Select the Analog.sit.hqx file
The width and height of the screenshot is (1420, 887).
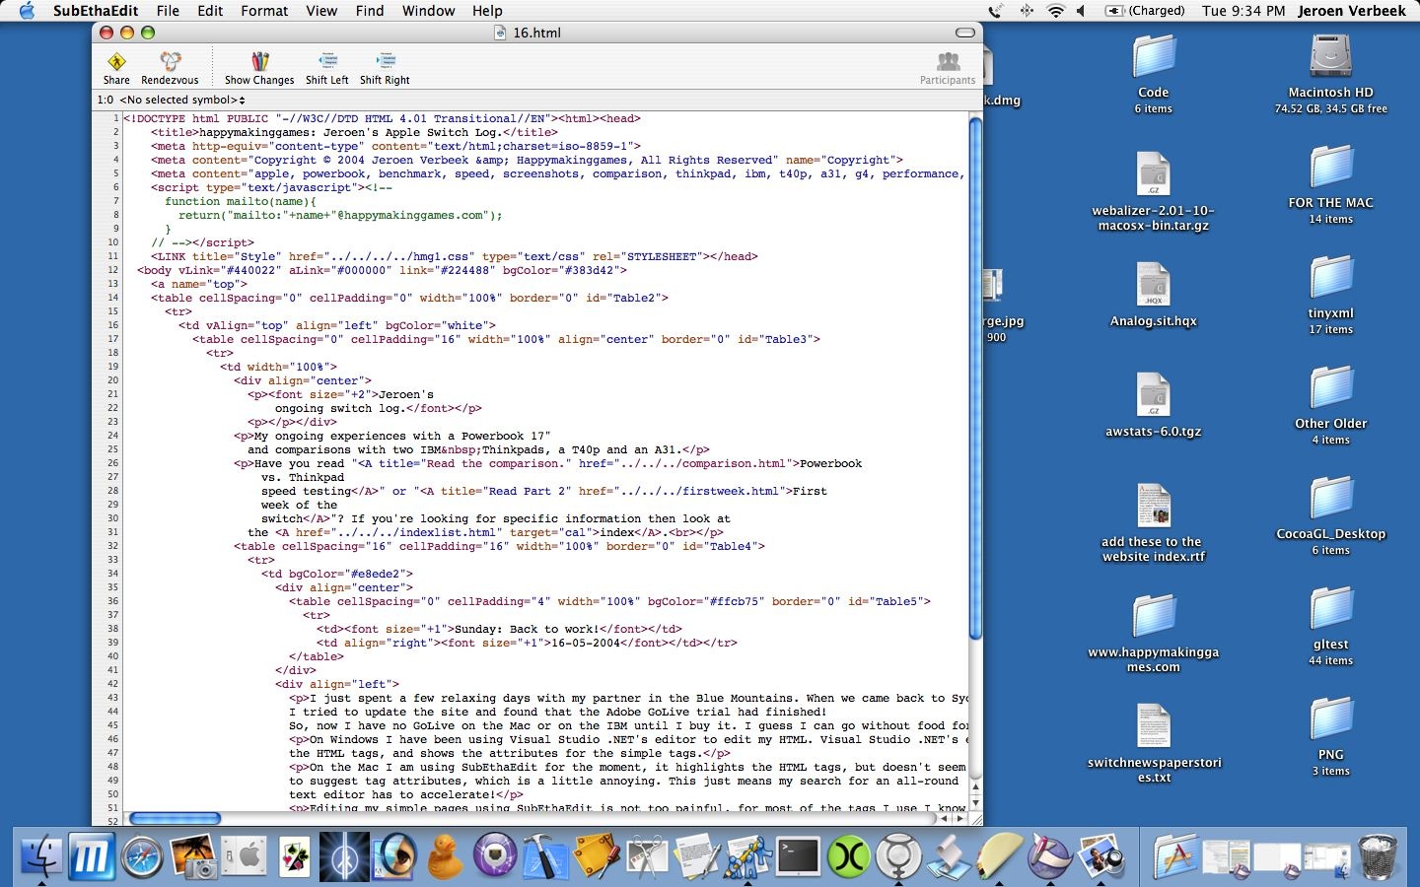[1153, 286]
